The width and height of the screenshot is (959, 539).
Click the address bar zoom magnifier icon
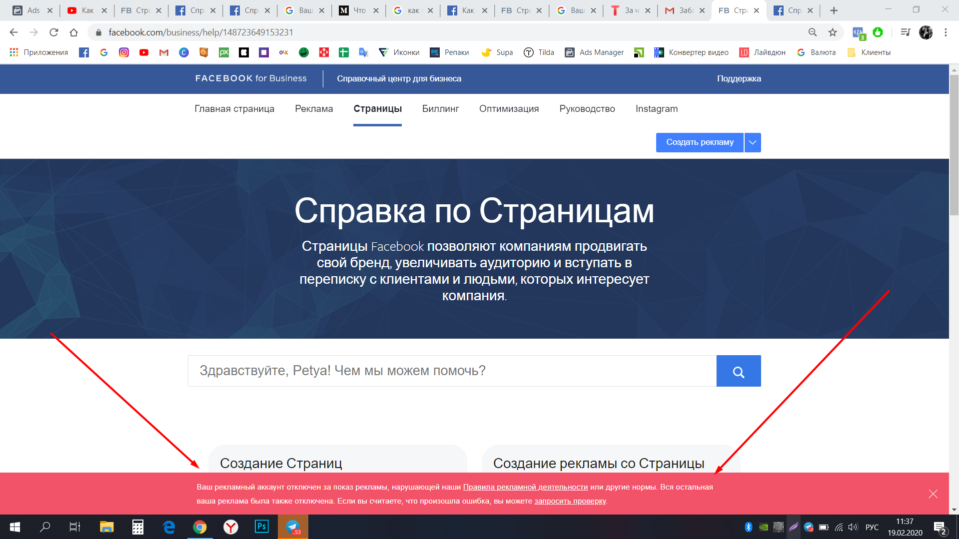pyautogui.click(x=813, y=32)
